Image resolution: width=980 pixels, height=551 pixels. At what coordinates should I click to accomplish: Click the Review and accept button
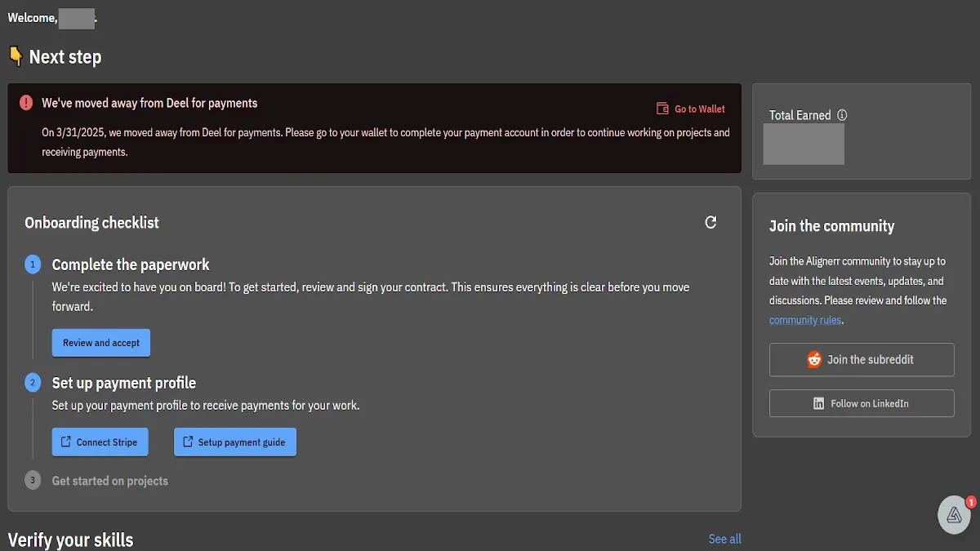pyautogui.click(x=100, y=342)
